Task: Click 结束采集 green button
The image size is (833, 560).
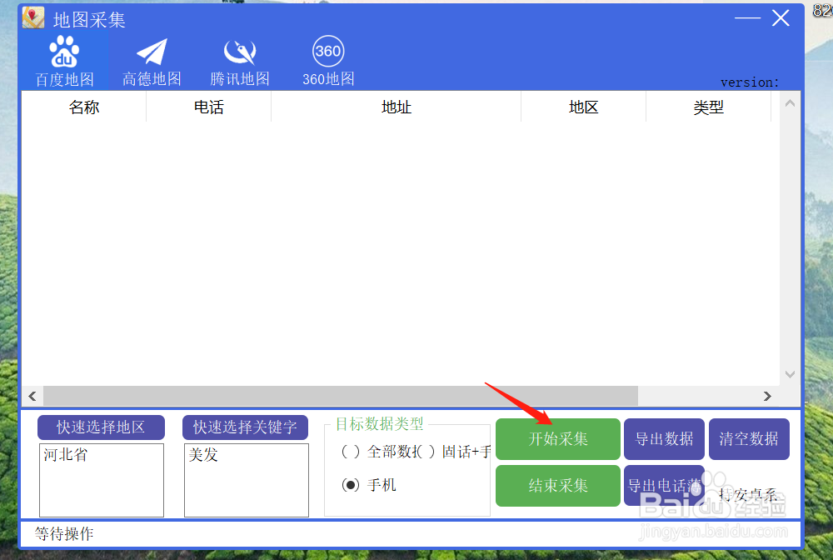Action: click(558, 486)
